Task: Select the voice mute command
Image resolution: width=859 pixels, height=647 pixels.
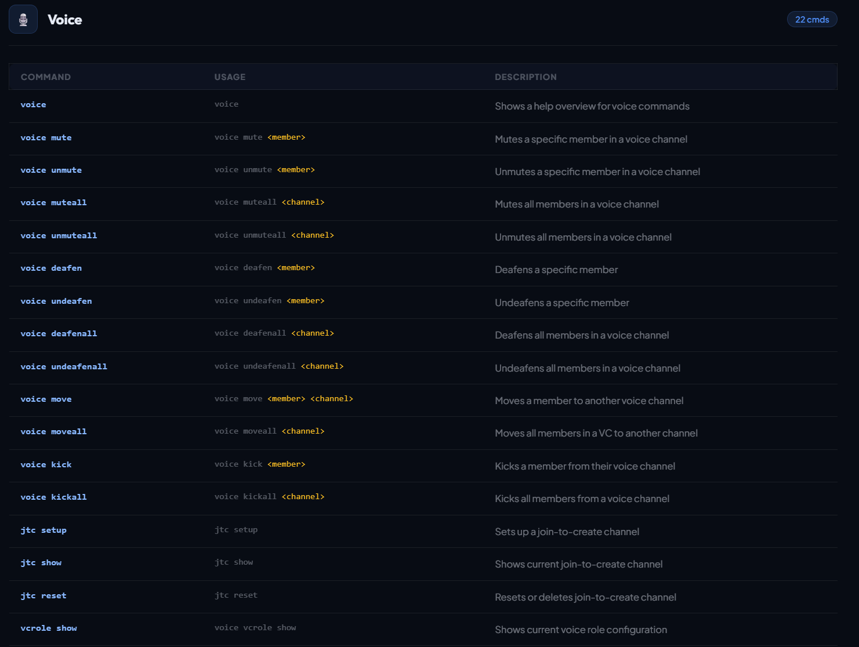Action: 46,138
